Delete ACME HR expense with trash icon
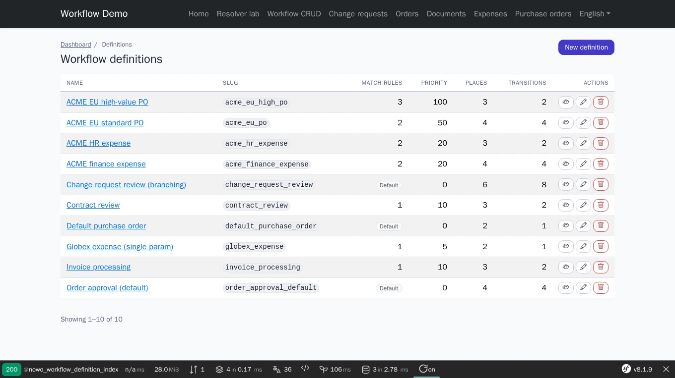Image resolution: width=675 pixels, height=378 pixels. 601,143
